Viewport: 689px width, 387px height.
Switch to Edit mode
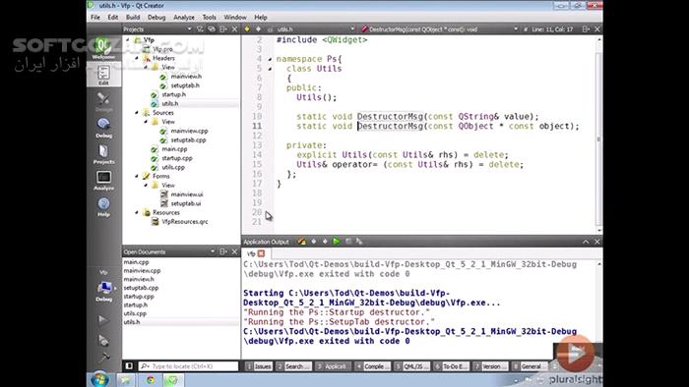pos(103,75)
